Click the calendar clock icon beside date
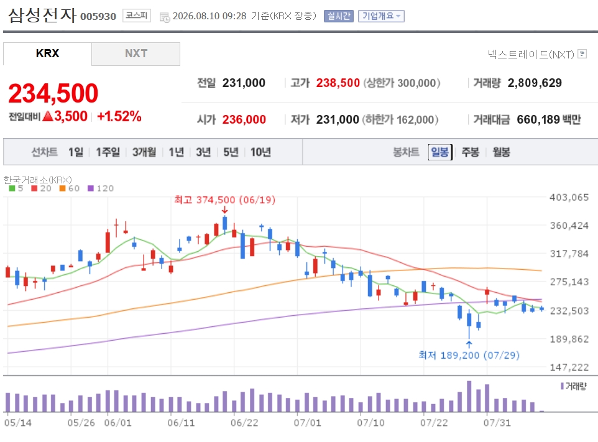The height and width of the screenshot is (442, 598). 165,17
